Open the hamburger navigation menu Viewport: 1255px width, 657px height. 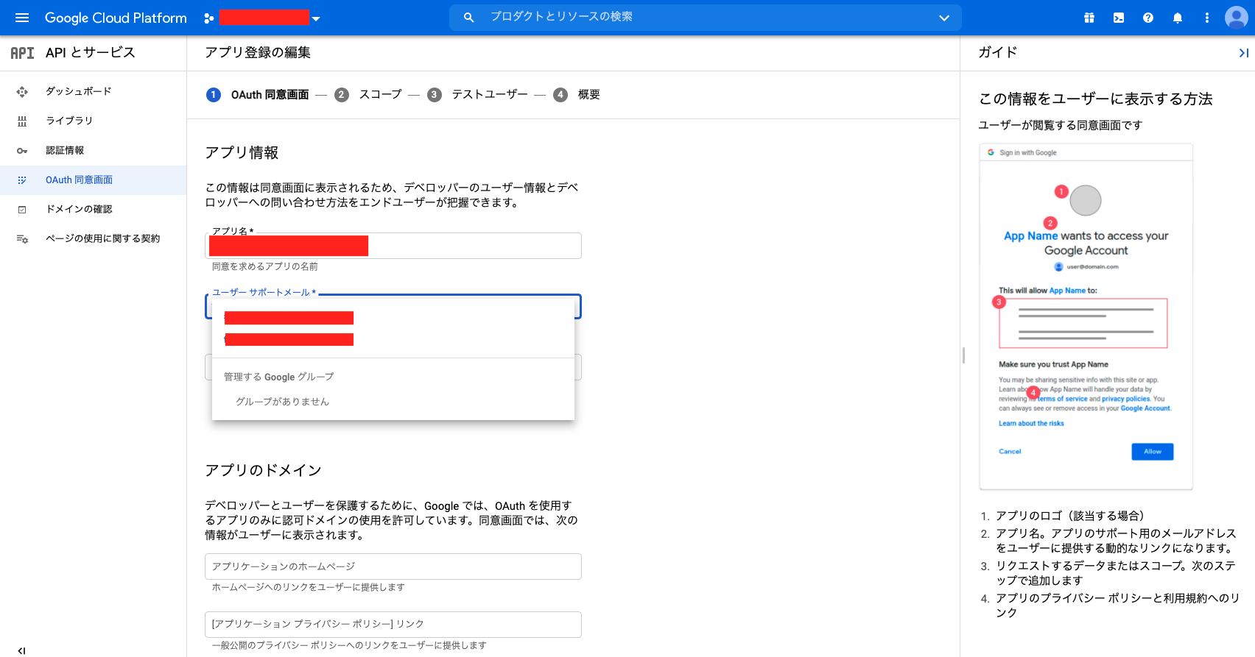point(22,18)
